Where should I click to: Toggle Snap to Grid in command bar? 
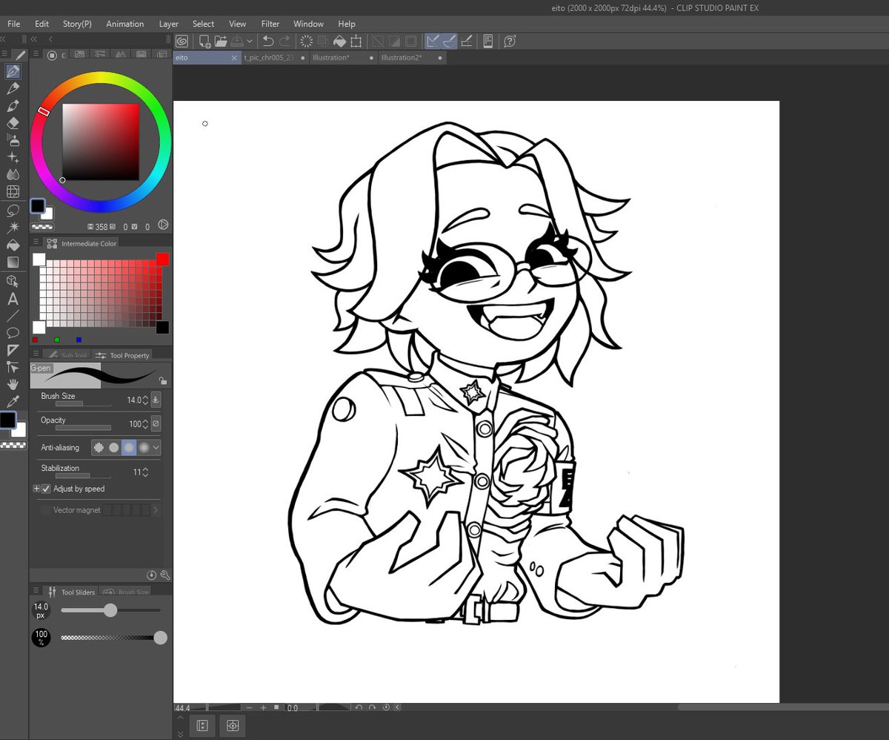tap(467, 42)
